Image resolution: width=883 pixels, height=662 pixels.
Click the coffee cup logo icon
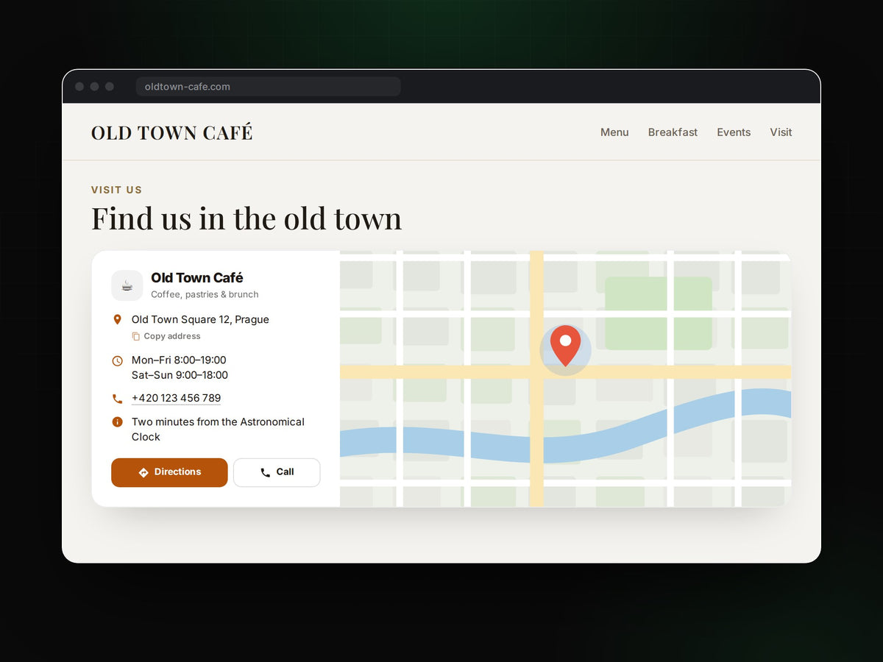tap(127, 285)
